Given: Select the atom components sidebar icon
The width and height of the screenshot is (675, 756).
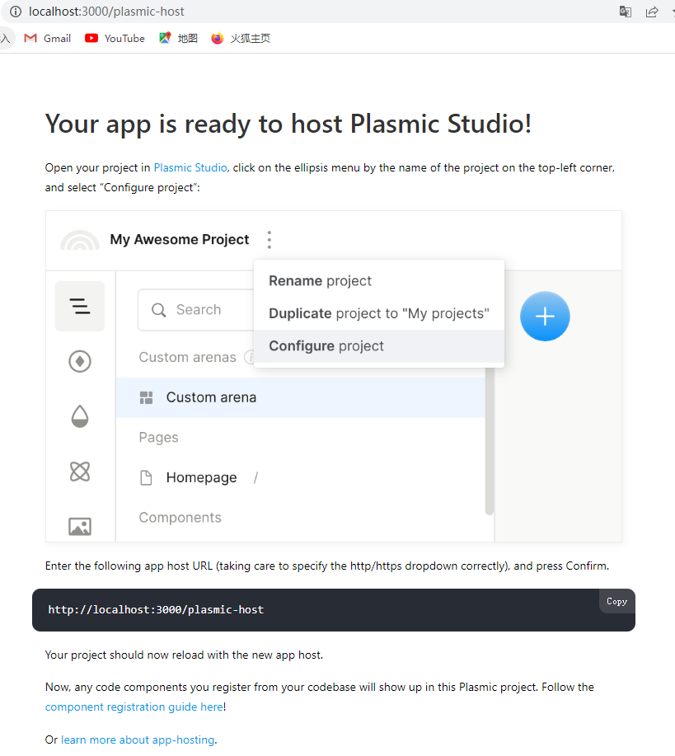Looking at the screenshot, I should point(80,472).
